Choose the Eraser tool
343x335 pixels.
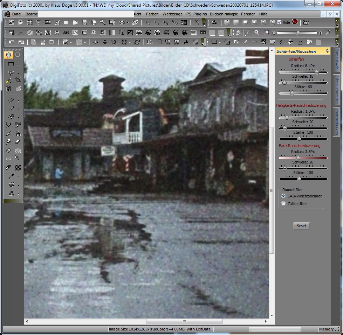18,141
